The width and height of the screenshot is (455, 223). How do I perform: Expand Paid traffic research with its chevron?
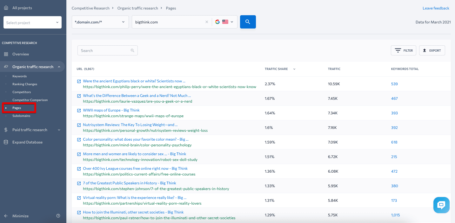(x=59, y=130)
